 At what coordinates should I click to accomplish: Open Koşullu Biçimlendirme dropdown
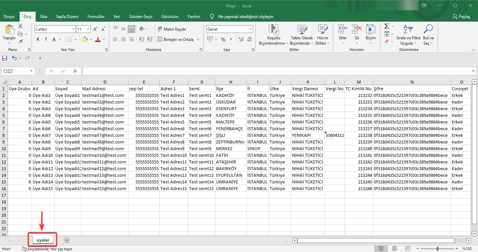click(x=274, y=35)
